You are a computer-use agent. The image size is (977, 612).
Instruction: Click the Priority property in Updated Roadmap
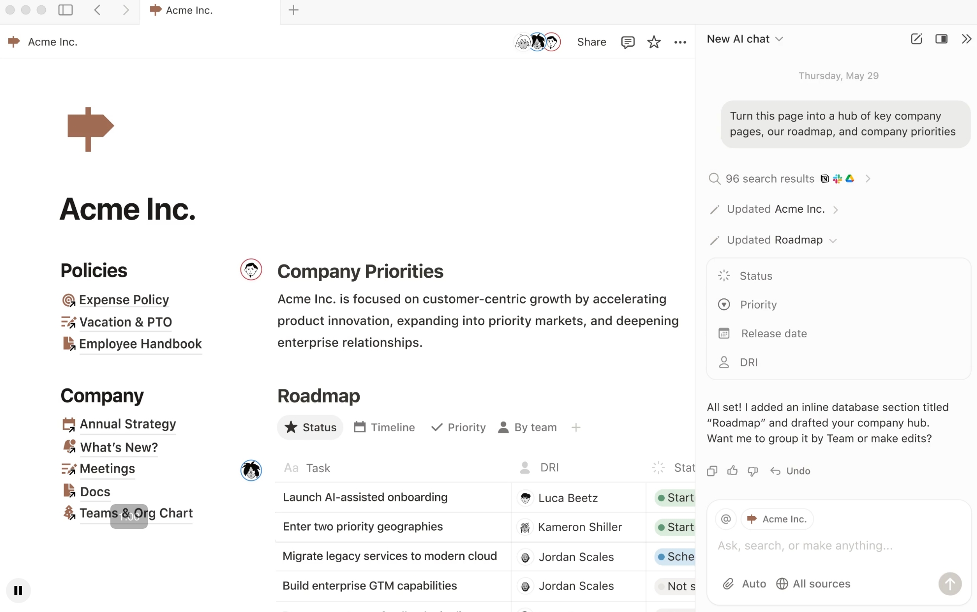pyautogui.click(x=839, y=305)
